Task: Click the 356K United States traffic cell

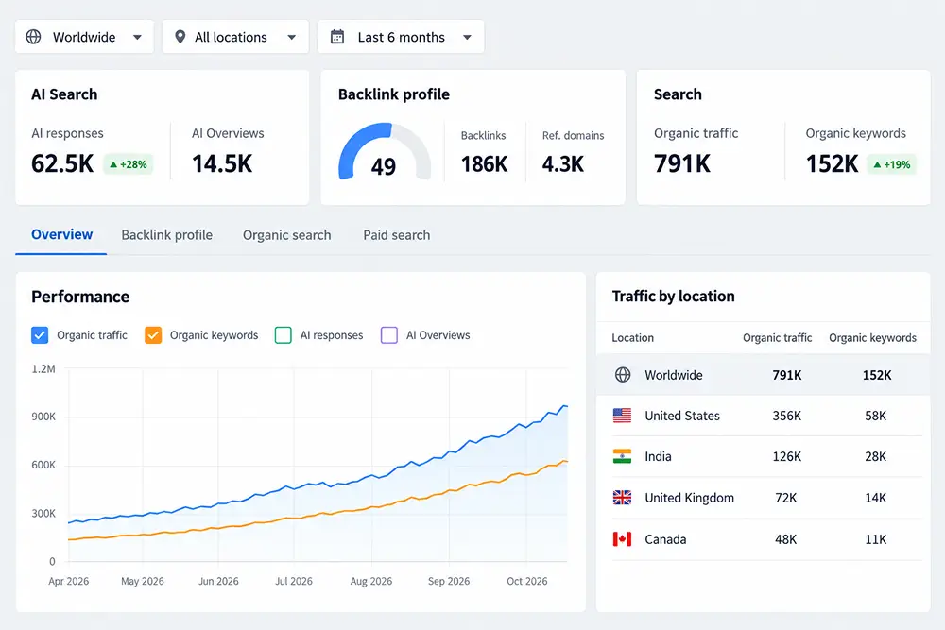Action: 787,416
